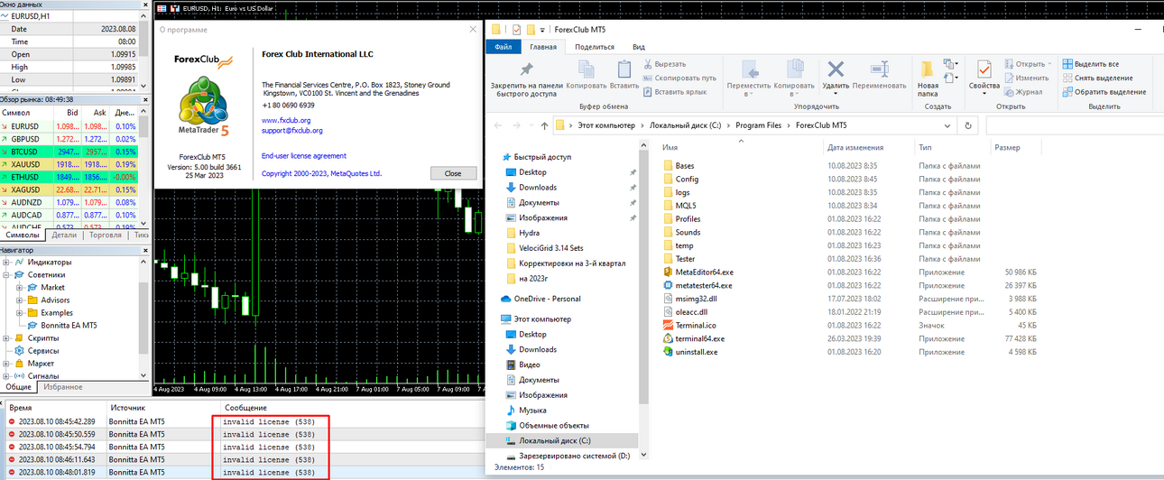Click Снять выделение in the ribbon

(x=1099, y=78)
